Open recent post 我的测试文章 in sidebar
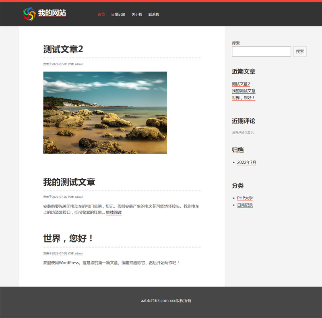 [244, 91]
